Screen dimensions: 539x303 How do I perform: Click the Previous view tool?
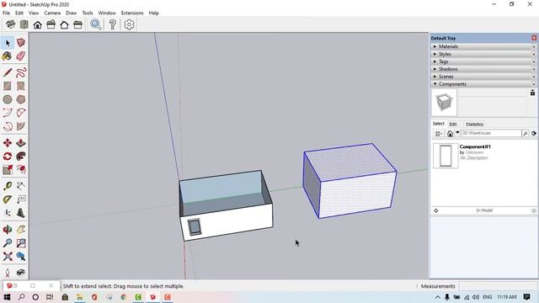[21, 256]
